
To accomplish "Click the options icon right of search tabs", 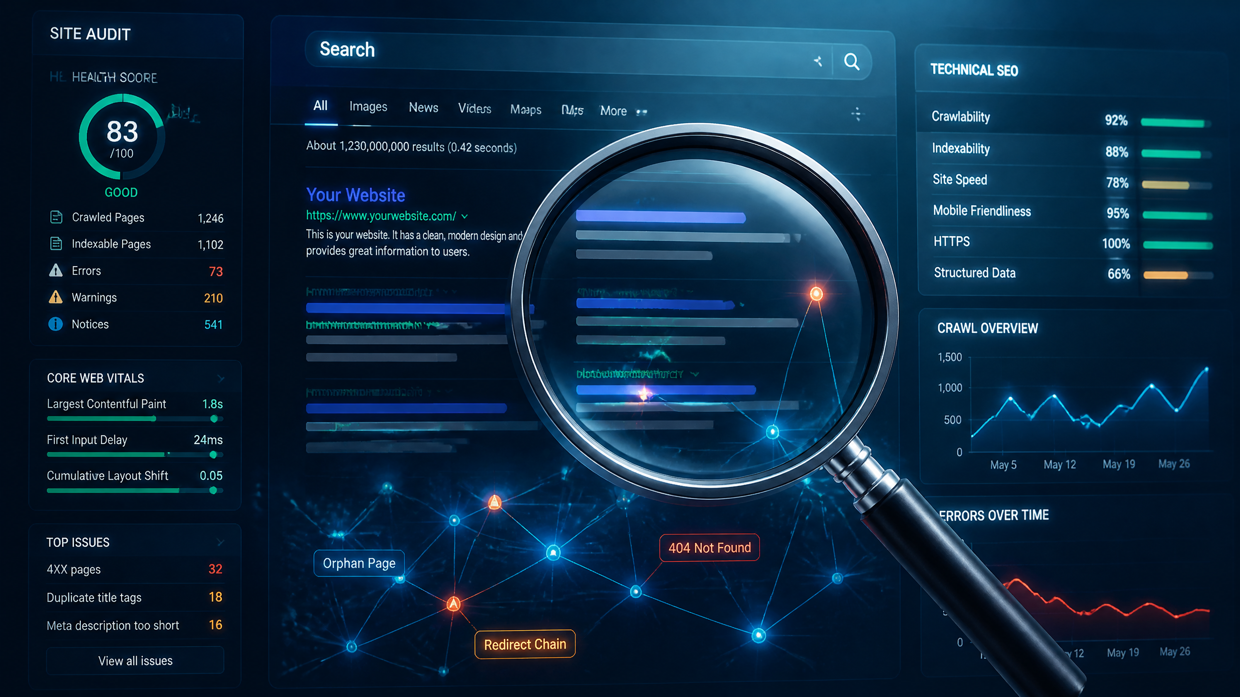I will click(856, 114).
